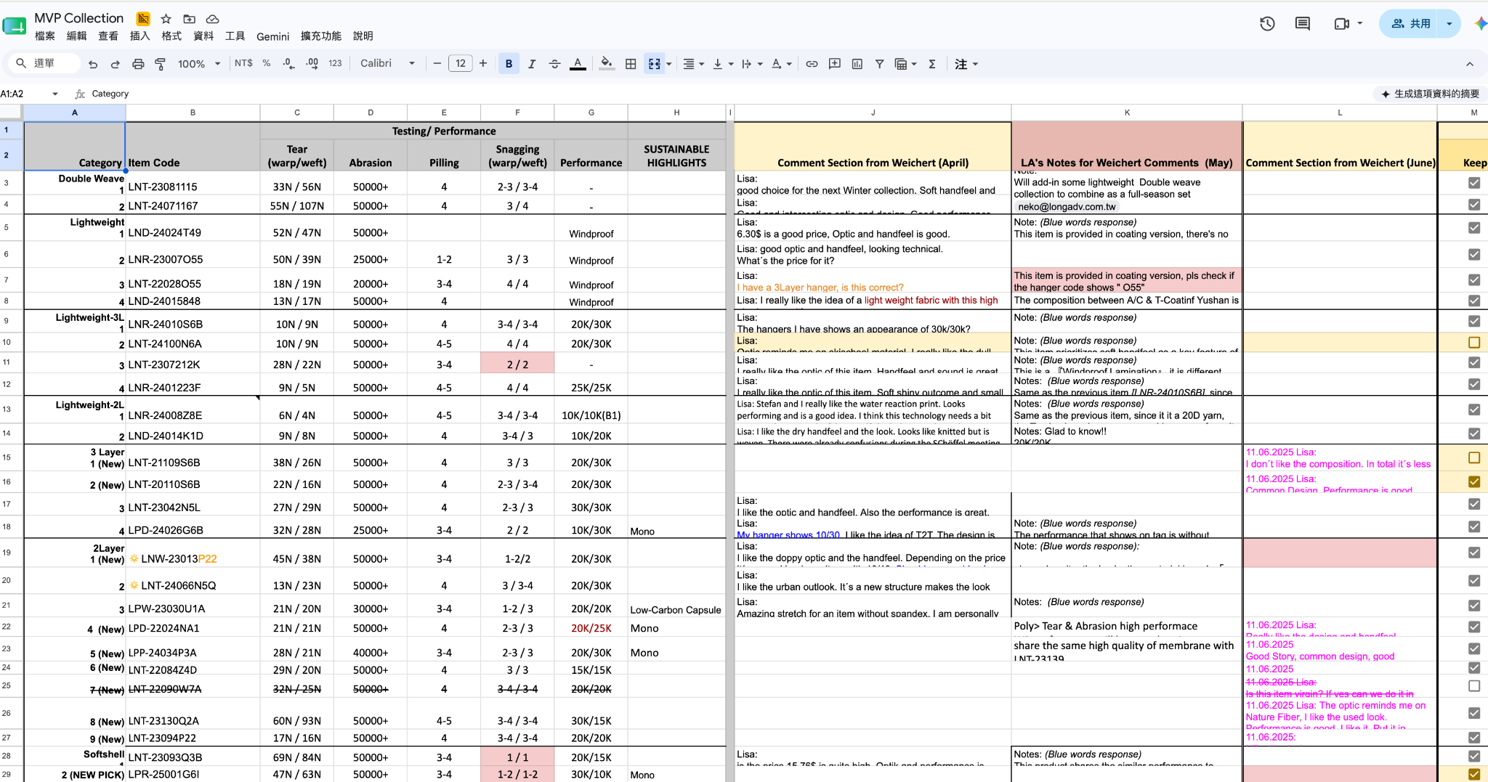Click the 選單 search box
The image size is (1488, 782).
[x=45, y=64]
